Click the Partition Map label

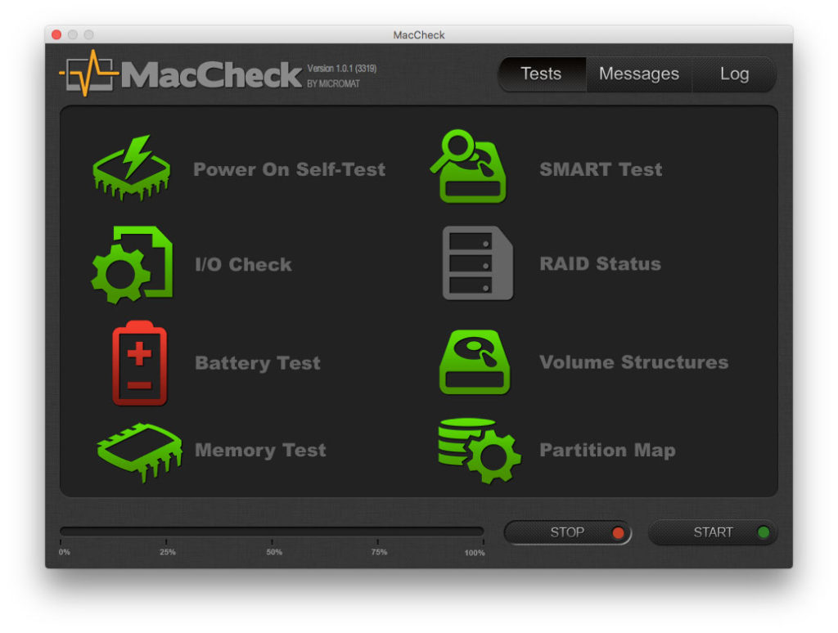click(x=608, y=451)
